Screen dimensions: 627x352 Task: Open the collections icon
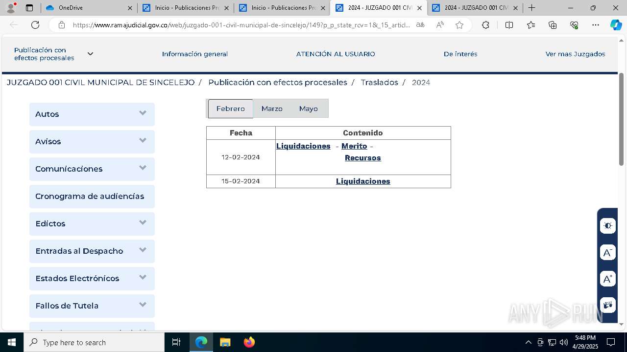coord(553,25)
